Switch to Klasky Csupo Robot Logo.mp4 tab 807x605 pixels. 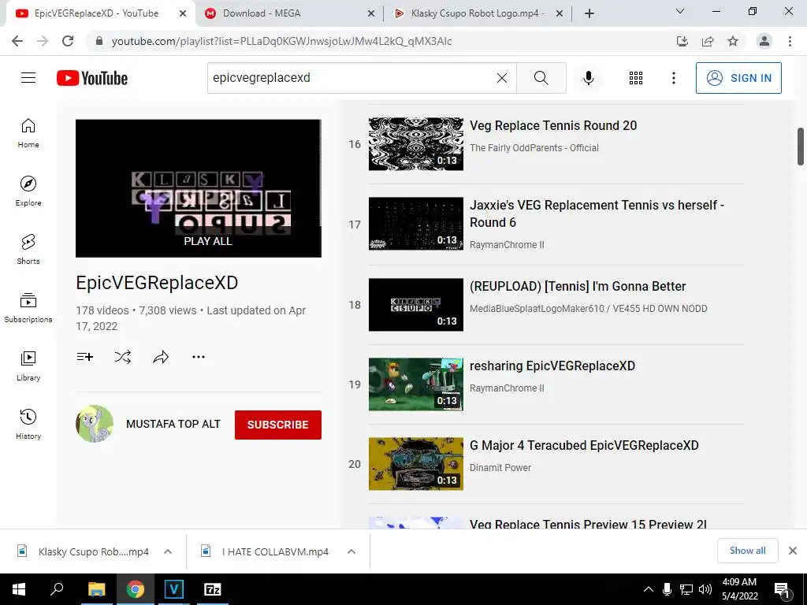coord(476,13)
